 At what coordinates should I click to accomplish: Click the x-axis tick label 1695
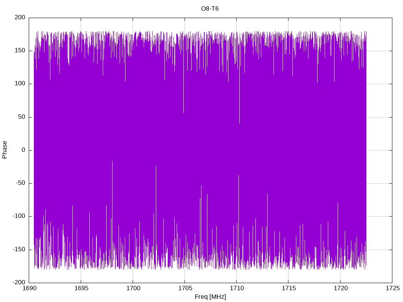(x=81, y=288)
